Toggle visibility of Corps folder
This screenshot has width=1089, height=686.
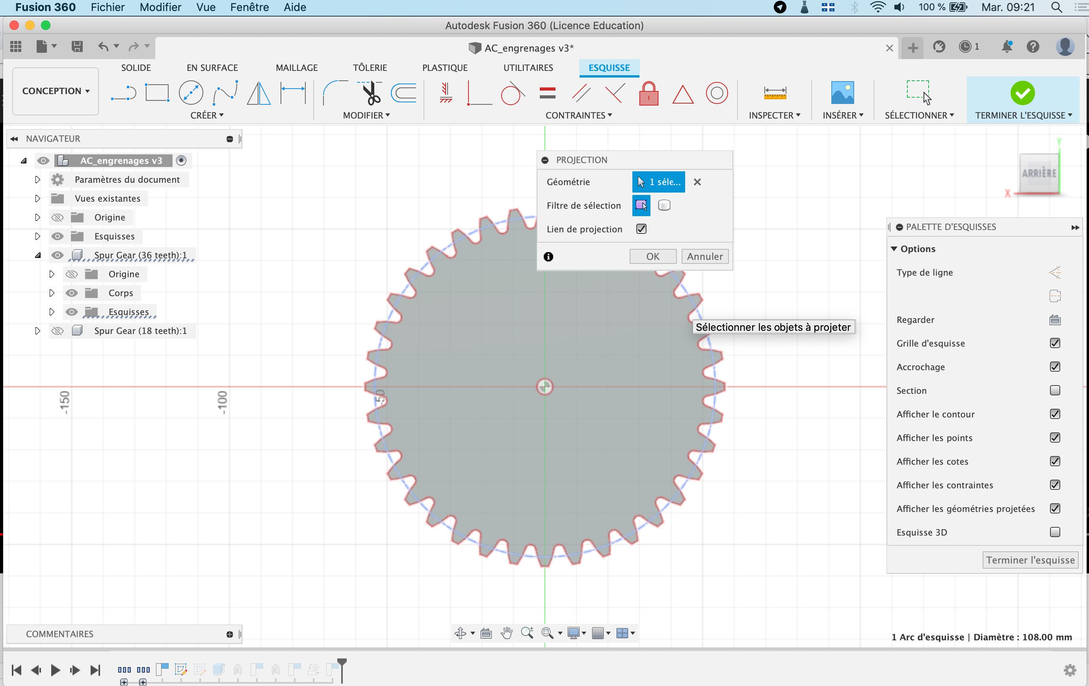pos(71,293)
